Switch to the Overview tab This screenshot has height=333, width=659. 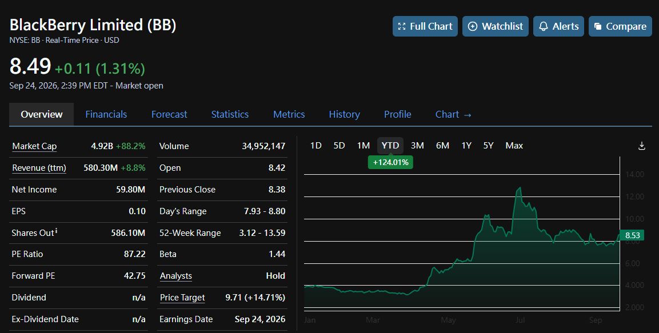pyautogui.click(x=42, y=114)
